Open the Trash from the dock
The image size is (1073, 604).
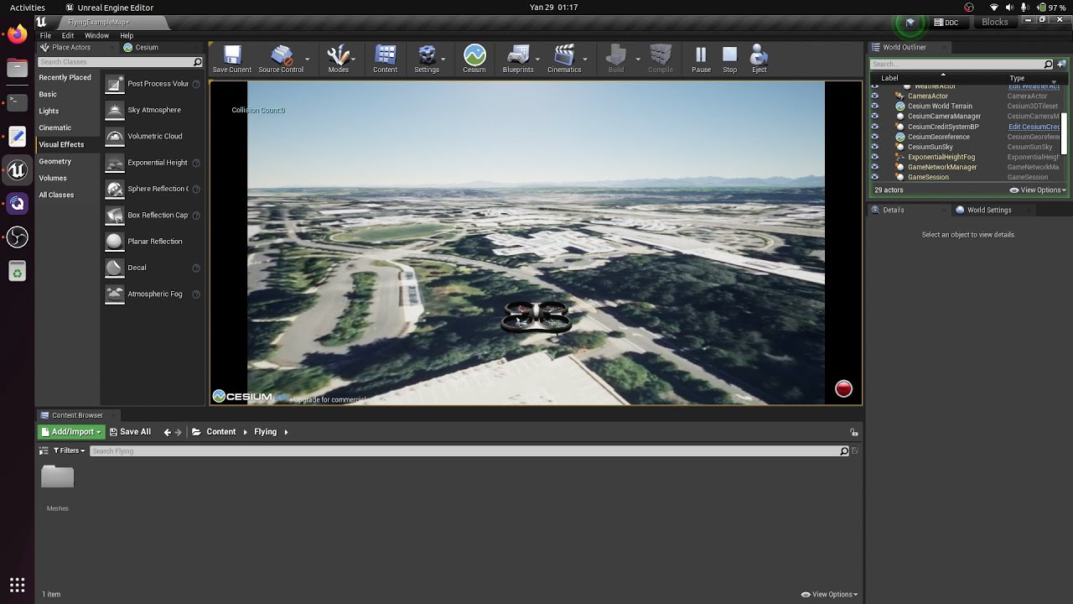pyautogui.click(x=17, y=271)
